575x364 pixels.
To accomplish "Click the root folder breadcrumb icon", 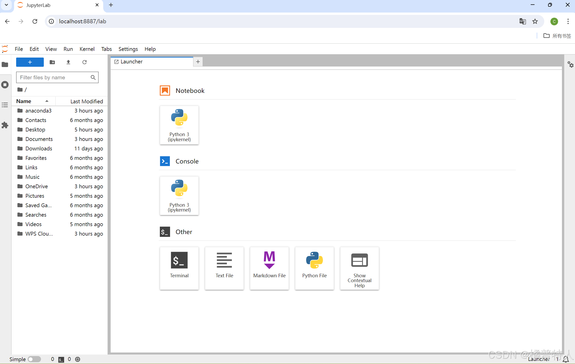I will (20, 90).
